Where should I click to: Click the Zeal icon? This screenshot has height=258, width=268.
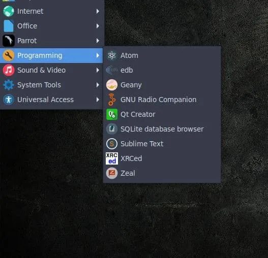point(112,173)
